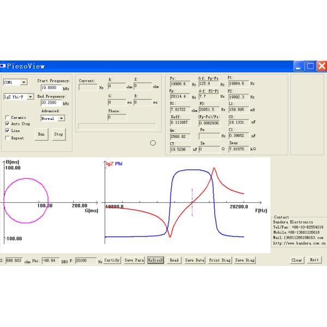Enable the Repeat checkbox
This screenshot has height=327, width=327.
click(x=7, y=138)
